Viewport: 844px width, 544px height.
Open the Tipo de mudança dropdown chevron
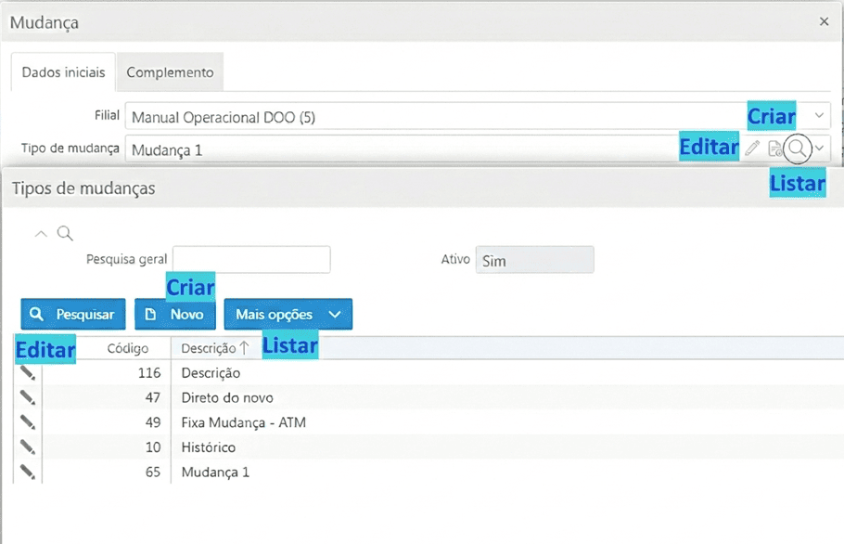819,149
